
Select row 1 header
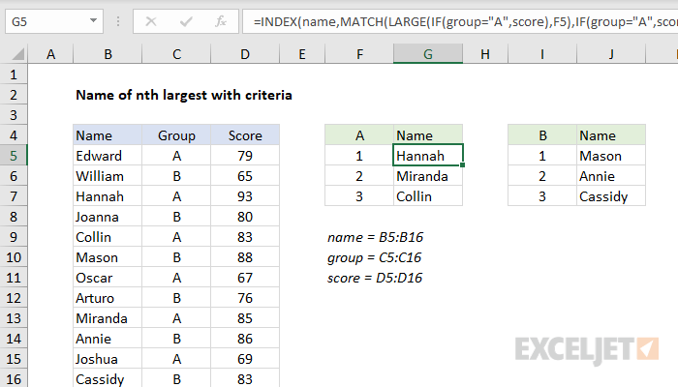(x=14, y=74)
